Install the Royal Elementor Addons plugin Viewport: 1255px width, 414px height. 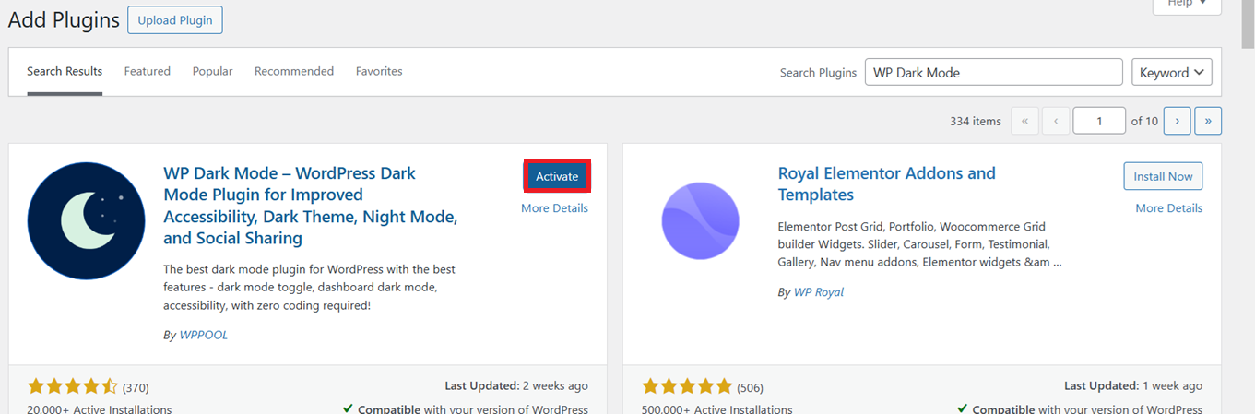[1163, 176]
